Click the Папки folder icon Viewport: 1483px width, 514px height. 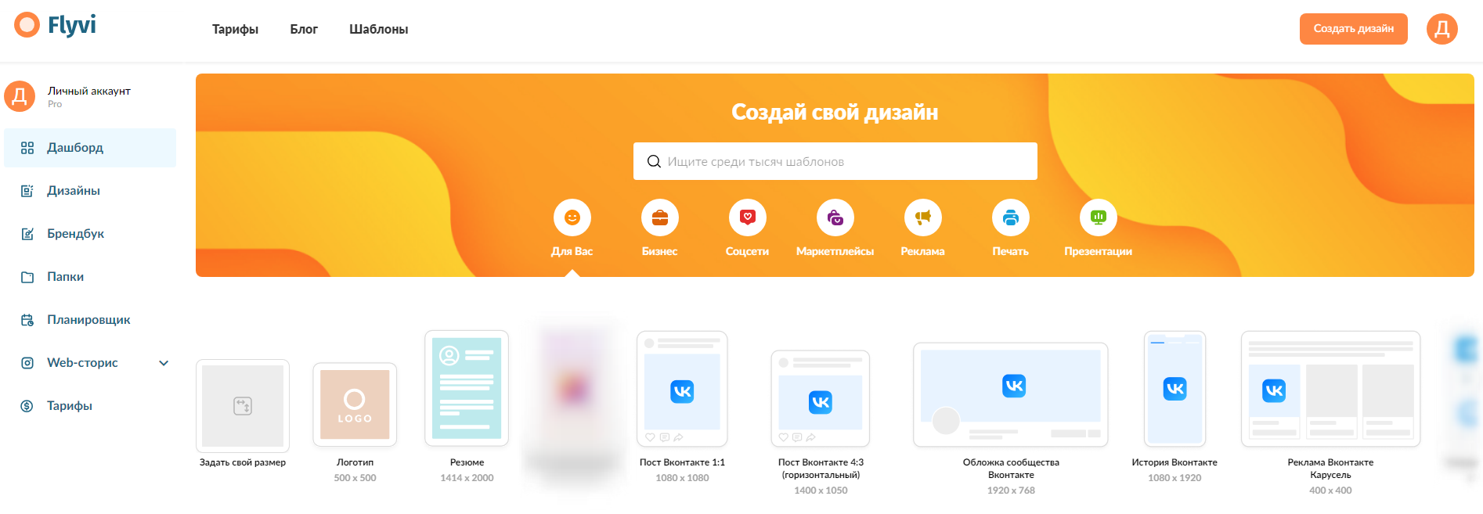point(27,277)
